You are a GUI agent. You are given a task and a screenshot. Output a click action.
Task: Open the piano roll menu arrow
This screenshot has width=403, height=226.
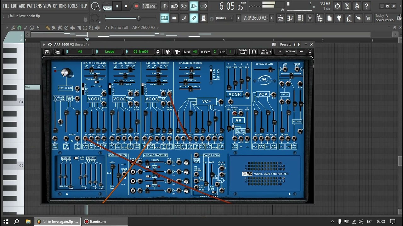tap(7, 28)
